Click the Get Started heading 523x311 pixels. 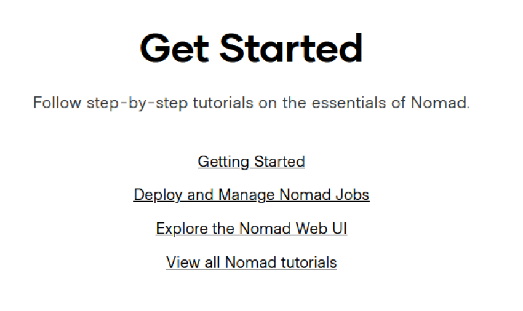[x=251, y=49]
